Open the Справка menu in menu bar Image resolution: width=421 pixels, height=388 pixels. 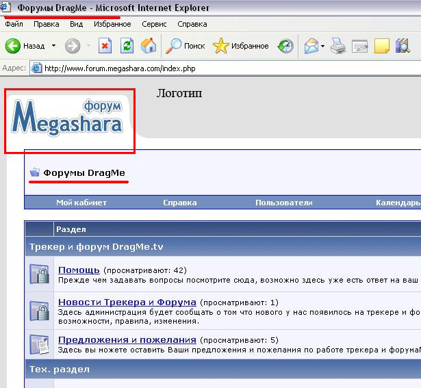(192, 24)
